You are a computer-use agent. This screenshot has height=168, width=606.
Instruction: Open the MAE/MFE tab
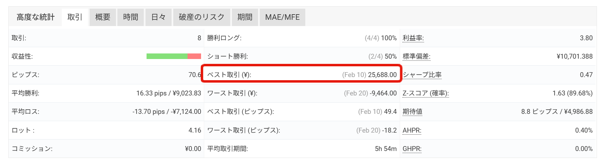(282, 17)
